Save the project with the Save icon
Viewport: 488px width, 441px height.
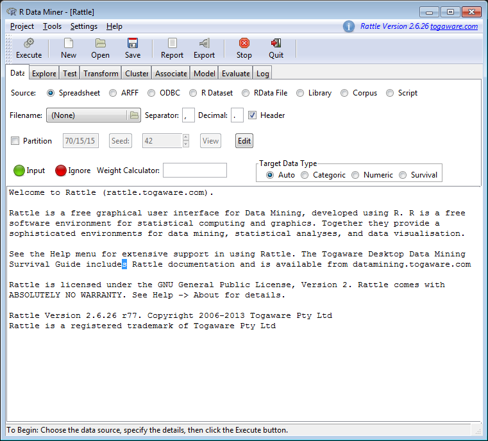(133, 44)
